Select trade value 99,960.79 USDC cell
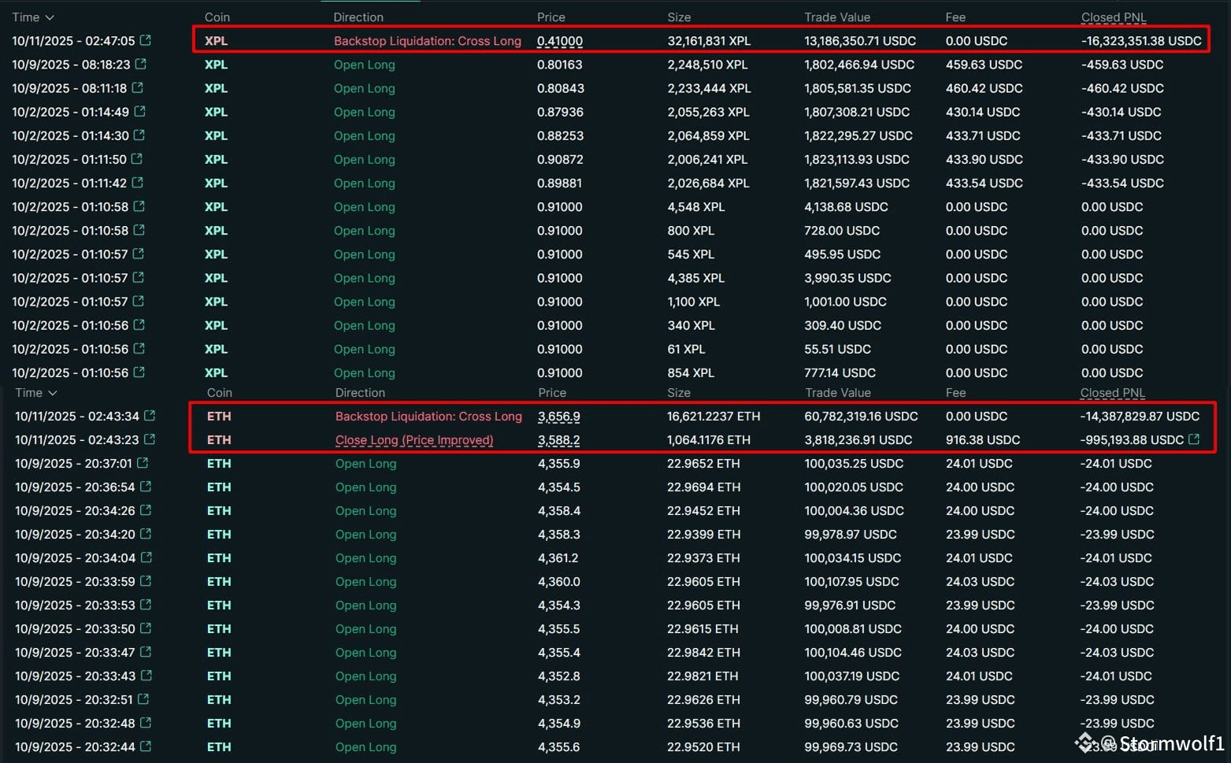The height and width of the screenshot is (763, 1231). coord(851,700)
